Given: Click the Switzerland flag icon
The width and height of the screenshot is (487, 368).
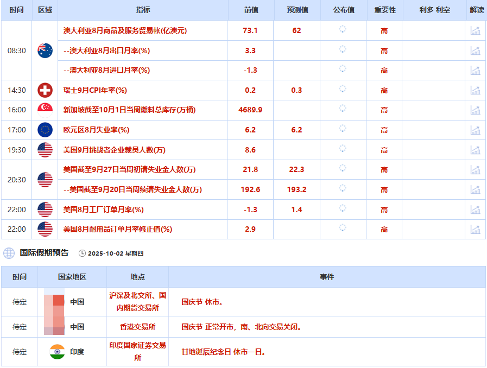Looking at the screenshot, I should [45, 90].
